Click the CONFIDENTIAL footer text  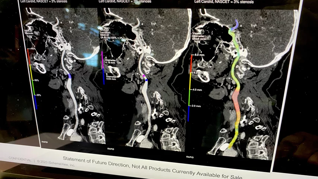pyautogui.click(x=20, y=159)
